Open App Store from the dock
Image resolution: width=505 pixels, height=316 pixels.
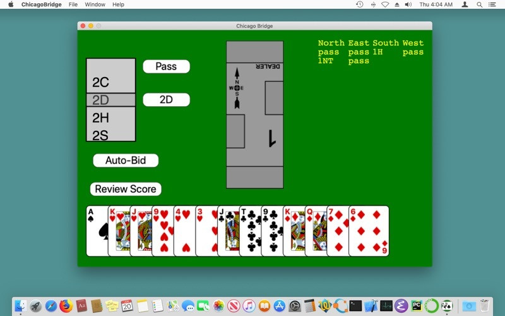tap(279, 305)
